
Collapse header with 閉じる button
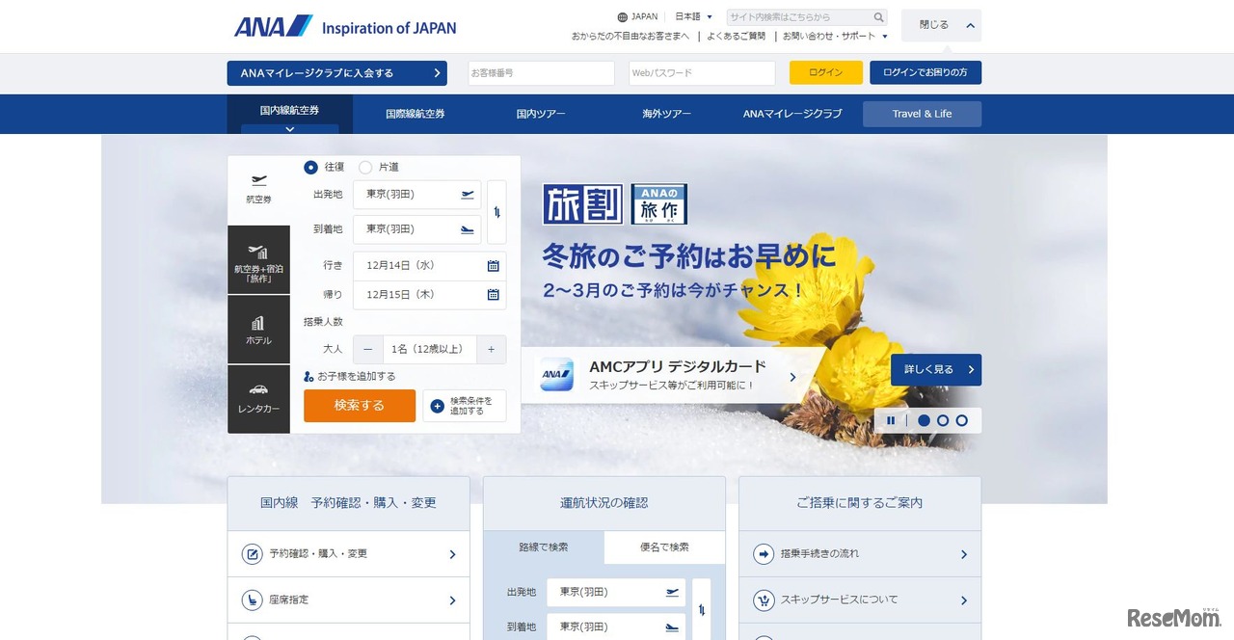pyautogui.click(x=941, y=25)
